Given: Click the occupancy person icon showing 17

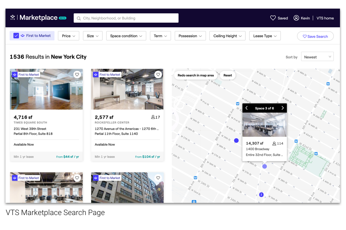Looking at the screenshot, I should pos(153,117).
